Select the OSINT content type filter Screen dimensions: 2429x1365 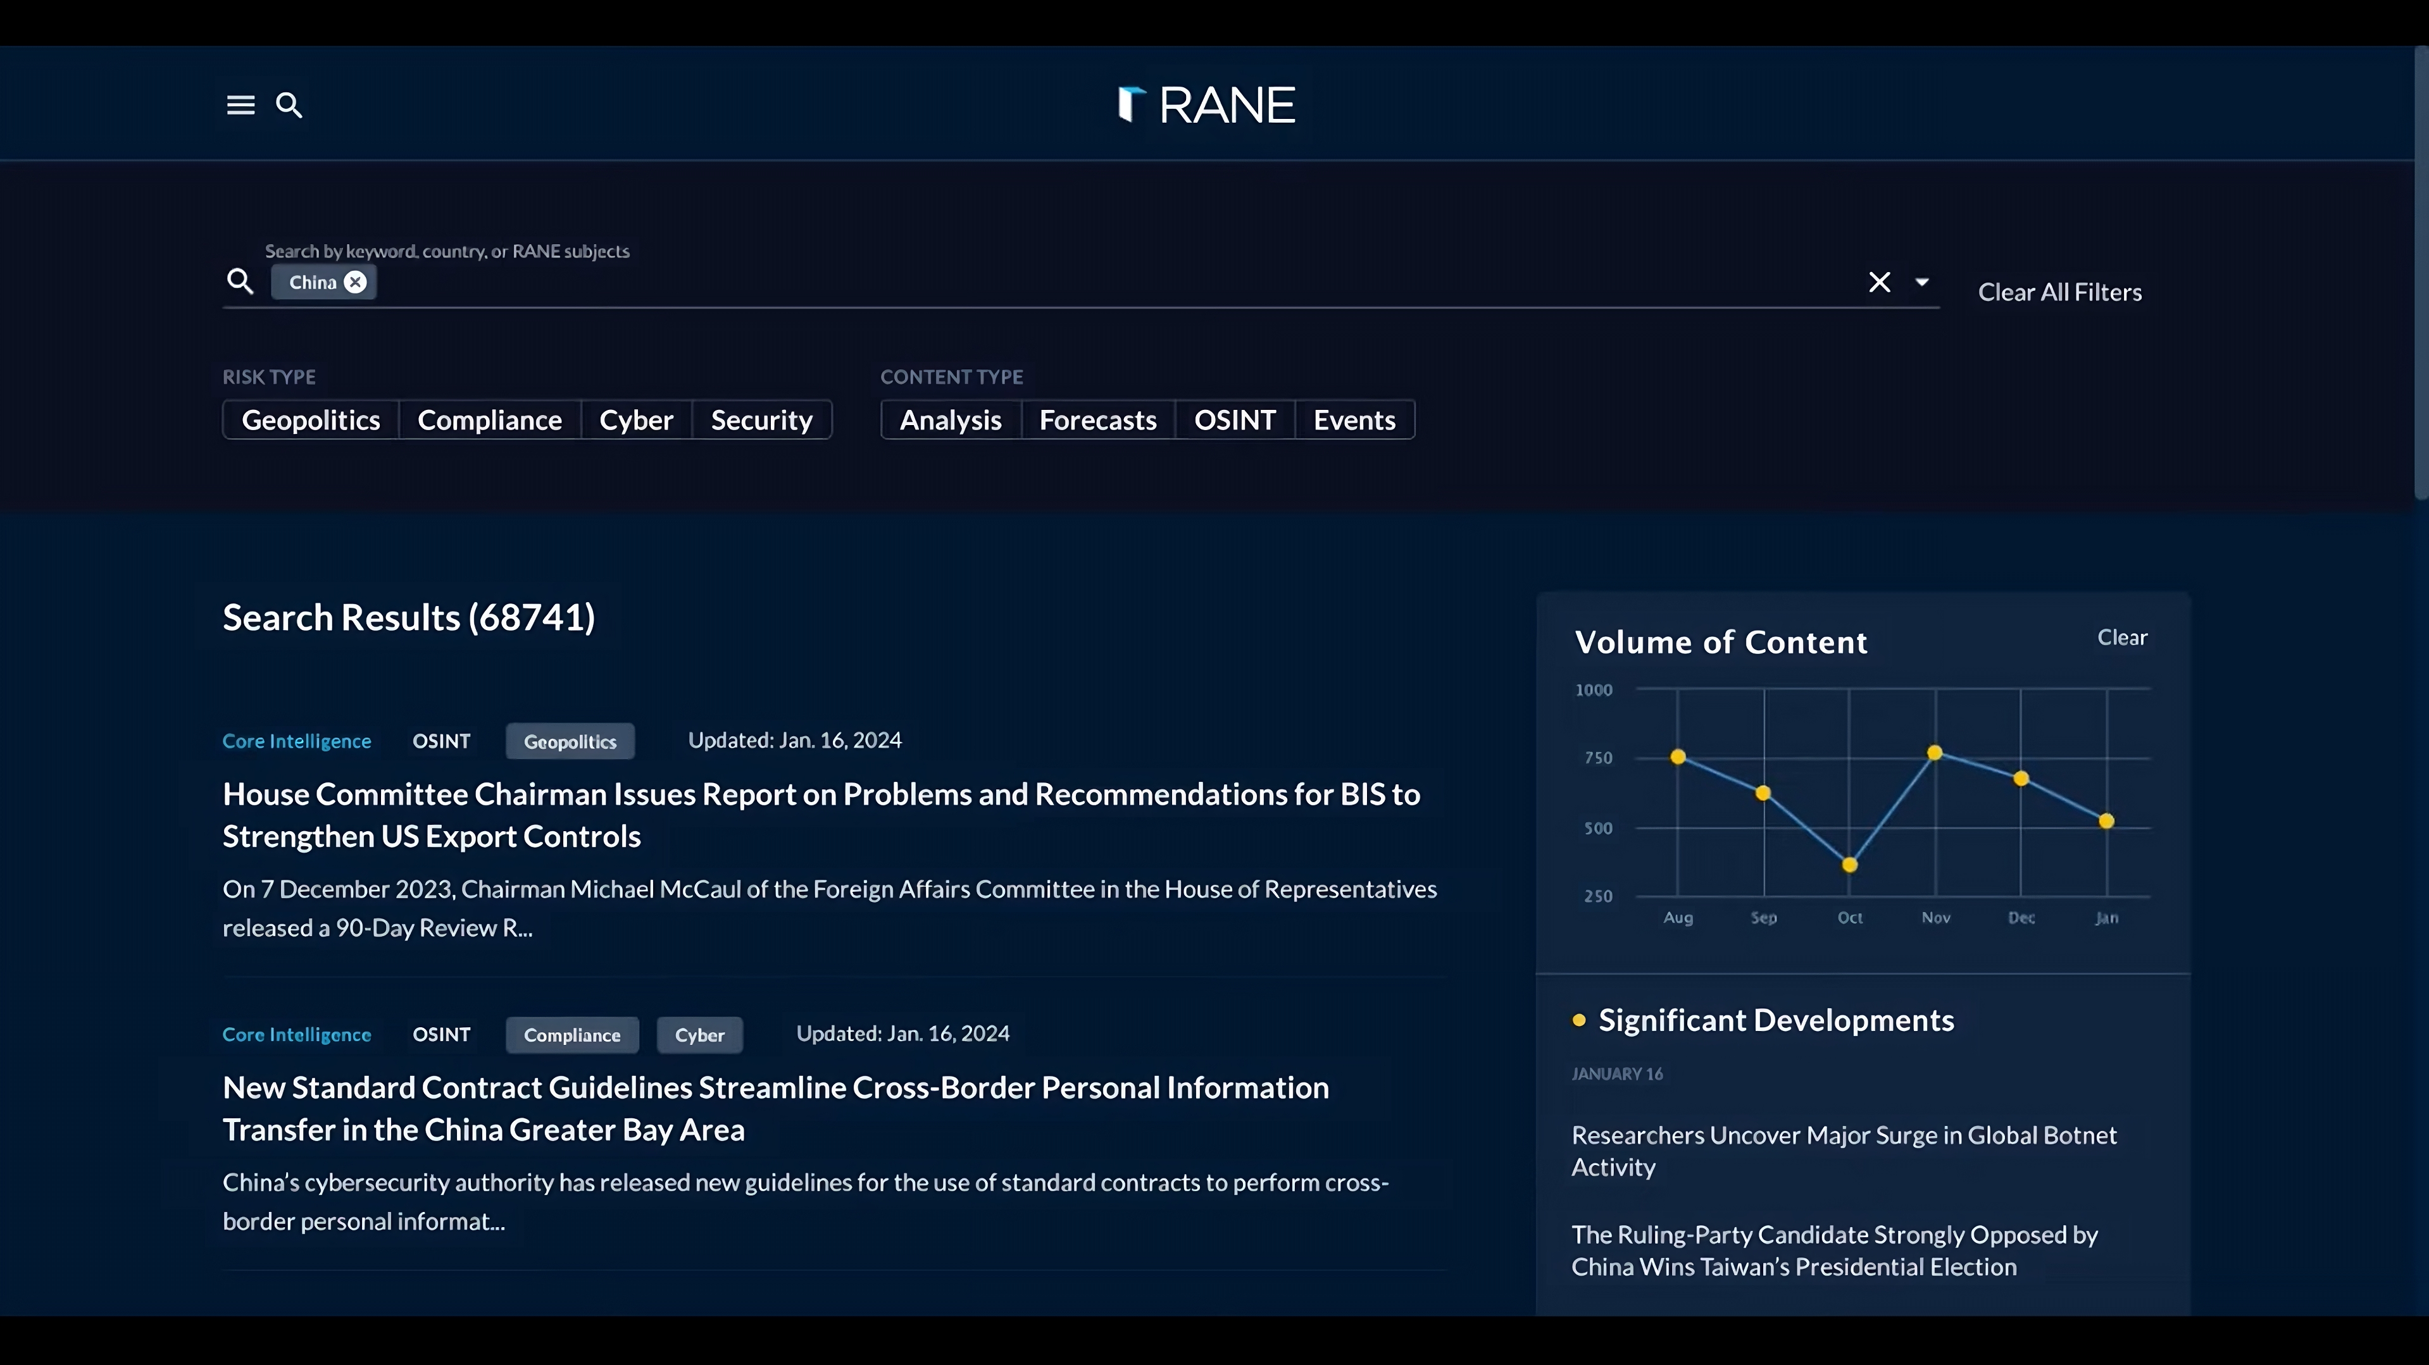tap(1234, 419)
